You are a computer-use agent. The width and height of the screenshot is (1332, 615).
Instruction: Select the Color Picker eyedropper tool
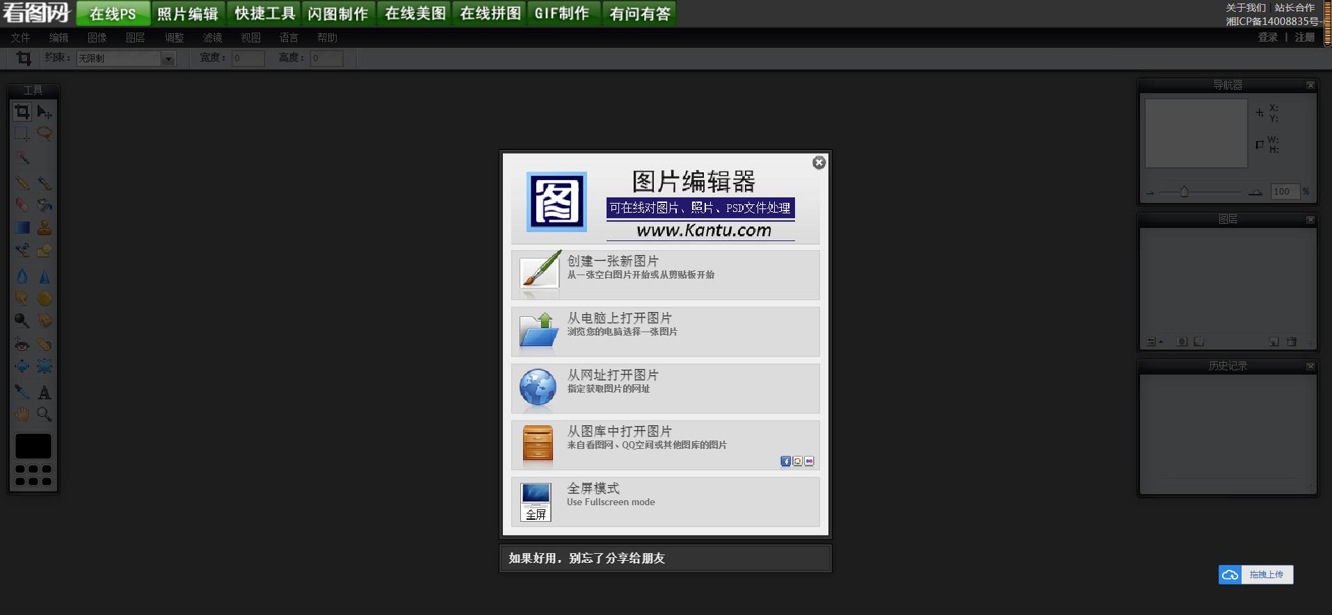[x=22, y=392]
